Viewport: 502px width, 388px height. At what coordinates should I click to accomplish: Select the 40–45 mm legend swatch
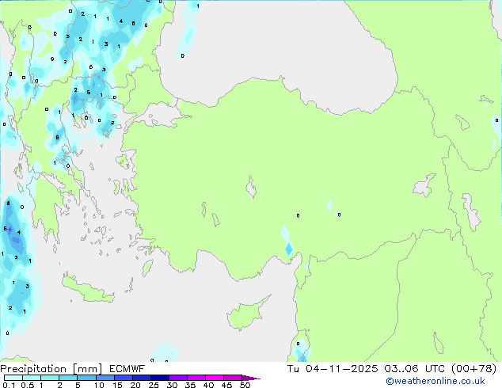[x=215, y=378]
